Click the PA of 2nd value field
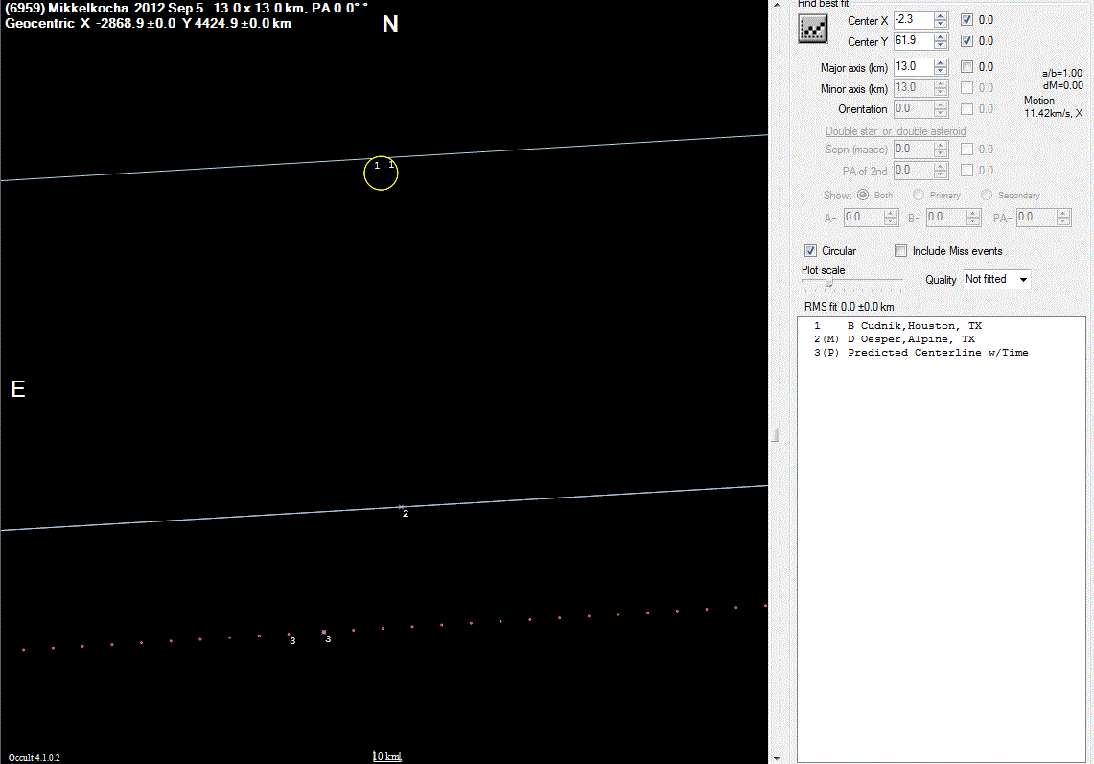Screen dimensions: 1094x764 pos(914,171)
